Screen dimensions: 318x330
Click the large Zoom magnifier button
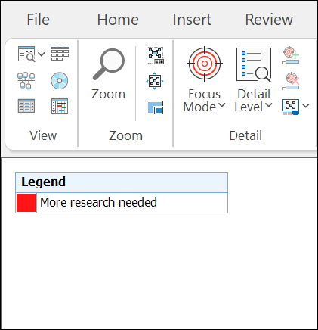click(x=109, y=73)
